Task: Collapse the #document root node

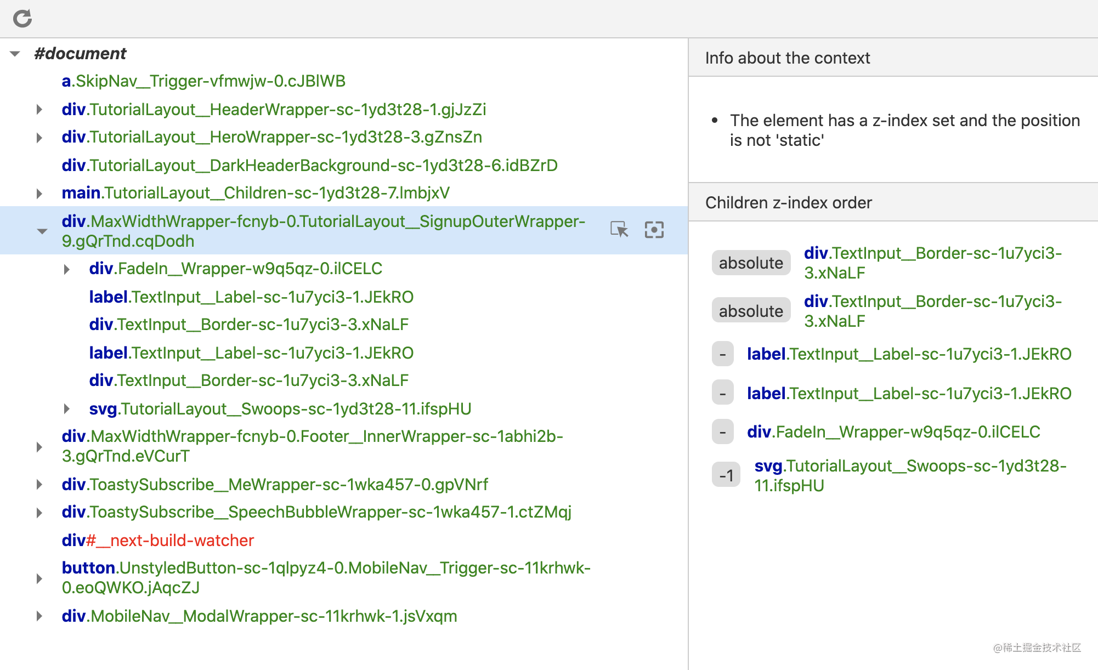Action: point(15,54)
